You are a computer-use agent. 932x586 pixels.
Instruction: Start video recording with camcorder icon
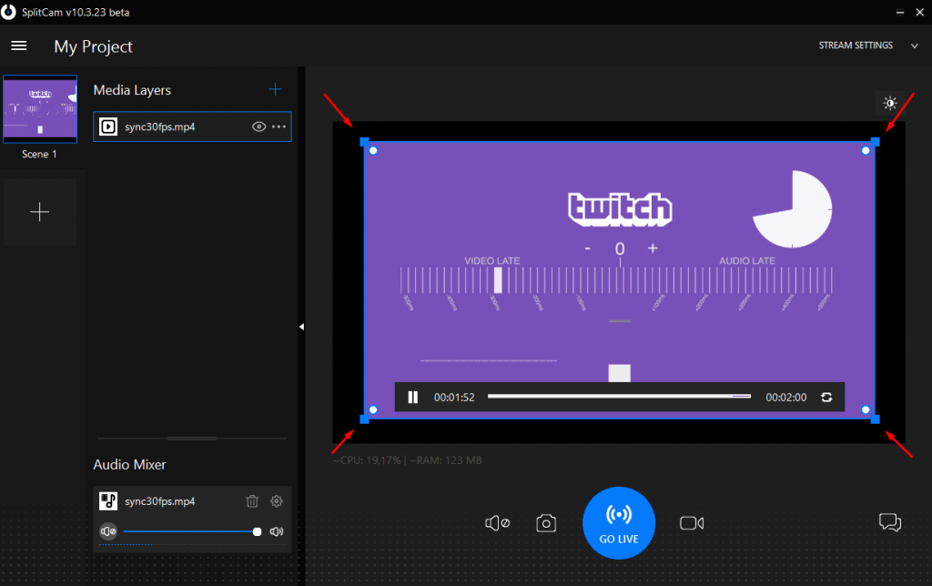692,523
